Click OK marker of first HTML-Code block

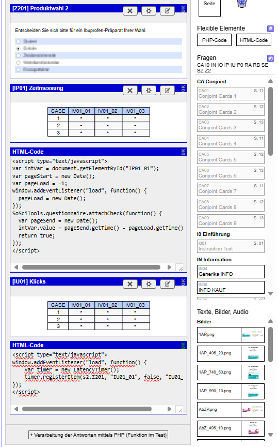(x=183, y=152)
